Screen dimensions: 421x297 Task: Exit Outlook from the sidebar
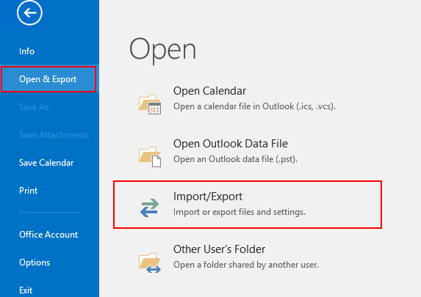[26, 290]
